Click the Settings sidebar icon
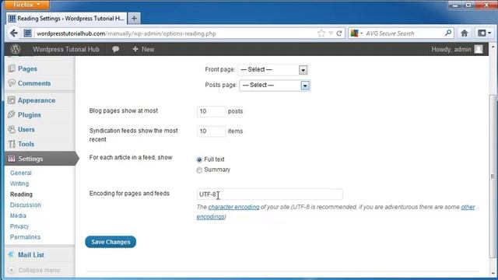This screenshot has height=280, width=498. pos(12,159)
